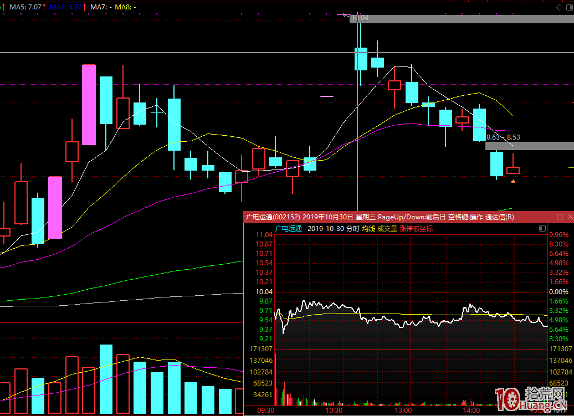Image resolution: width=574 pixels, height=416 pixels.
Task: Toggle the 成交量 volume indicator label
Action: pyautogui.click(x=387, y=228)
